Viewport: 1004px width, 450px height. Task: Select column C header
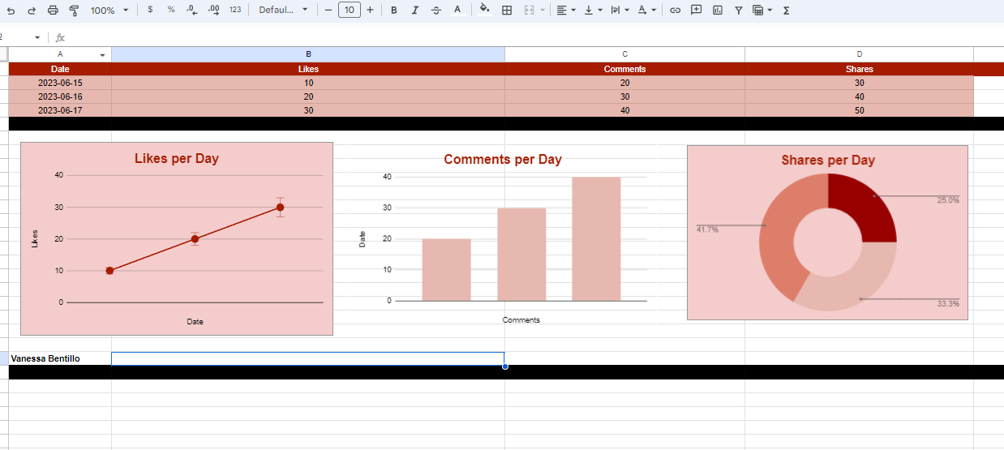624,54
